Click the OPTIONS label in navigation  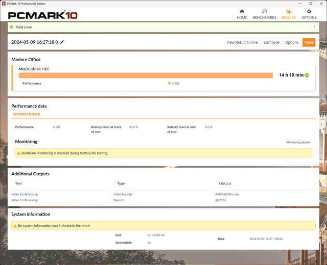pos(309,17)
